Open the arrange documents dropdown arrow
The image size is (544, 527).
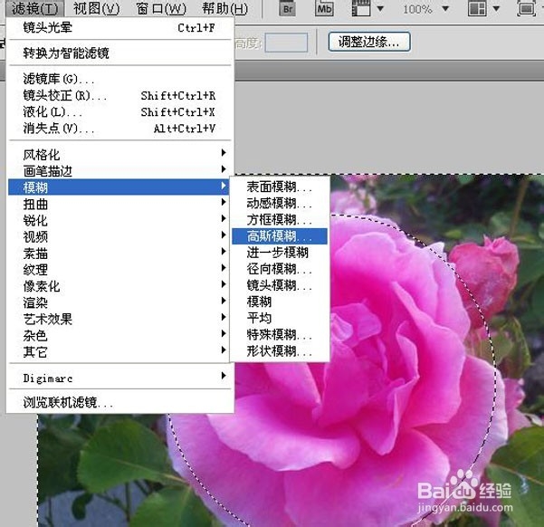(496, 9)
